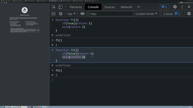This screenshot has height=108, width=193.
Task: Select the incognito icon on the page
Action: click(x=25, y=10)
